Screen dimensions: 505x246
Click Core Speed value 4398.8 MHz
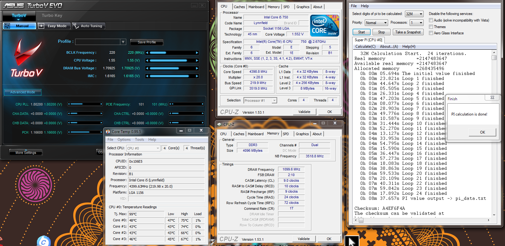point(258,72)
